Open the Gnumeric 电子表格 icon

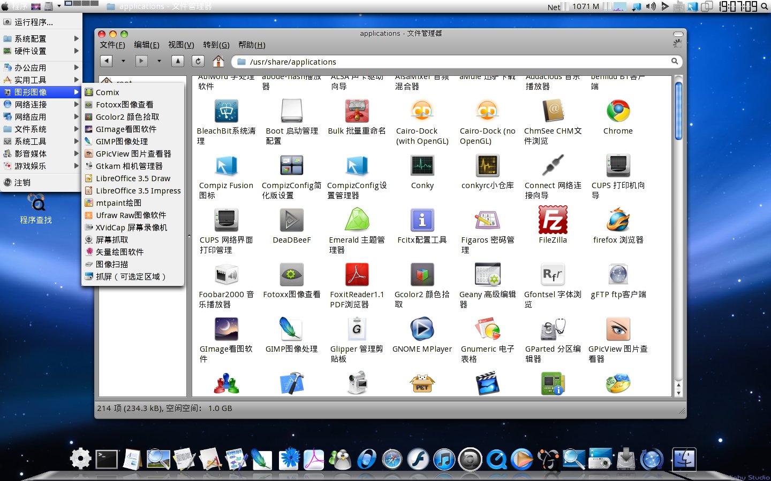click(488, 329)
